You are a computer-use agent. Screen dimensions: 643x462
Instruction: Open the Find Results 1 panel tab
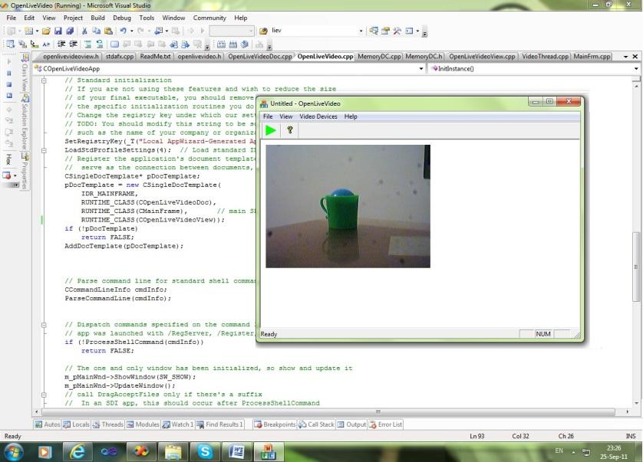(x=219, y=424)
